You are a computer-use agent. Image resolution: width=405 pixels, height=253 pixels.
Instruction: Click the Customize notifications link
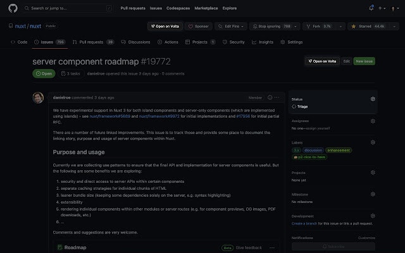click(366, 238)
